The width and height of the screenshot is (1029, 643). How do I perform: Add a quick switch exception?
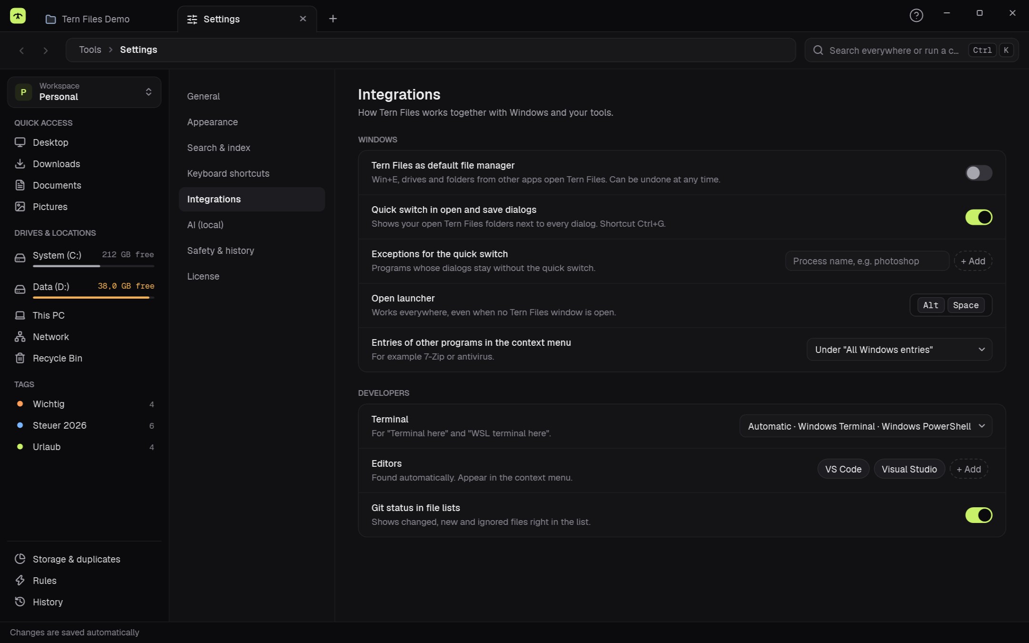click(973, 261)
